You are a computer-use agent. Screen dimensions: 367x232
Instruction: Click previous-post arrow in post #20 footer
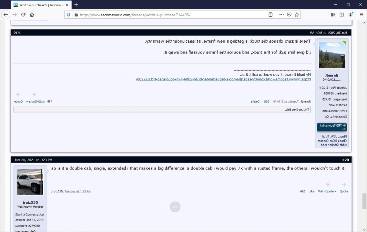[328, 185]
